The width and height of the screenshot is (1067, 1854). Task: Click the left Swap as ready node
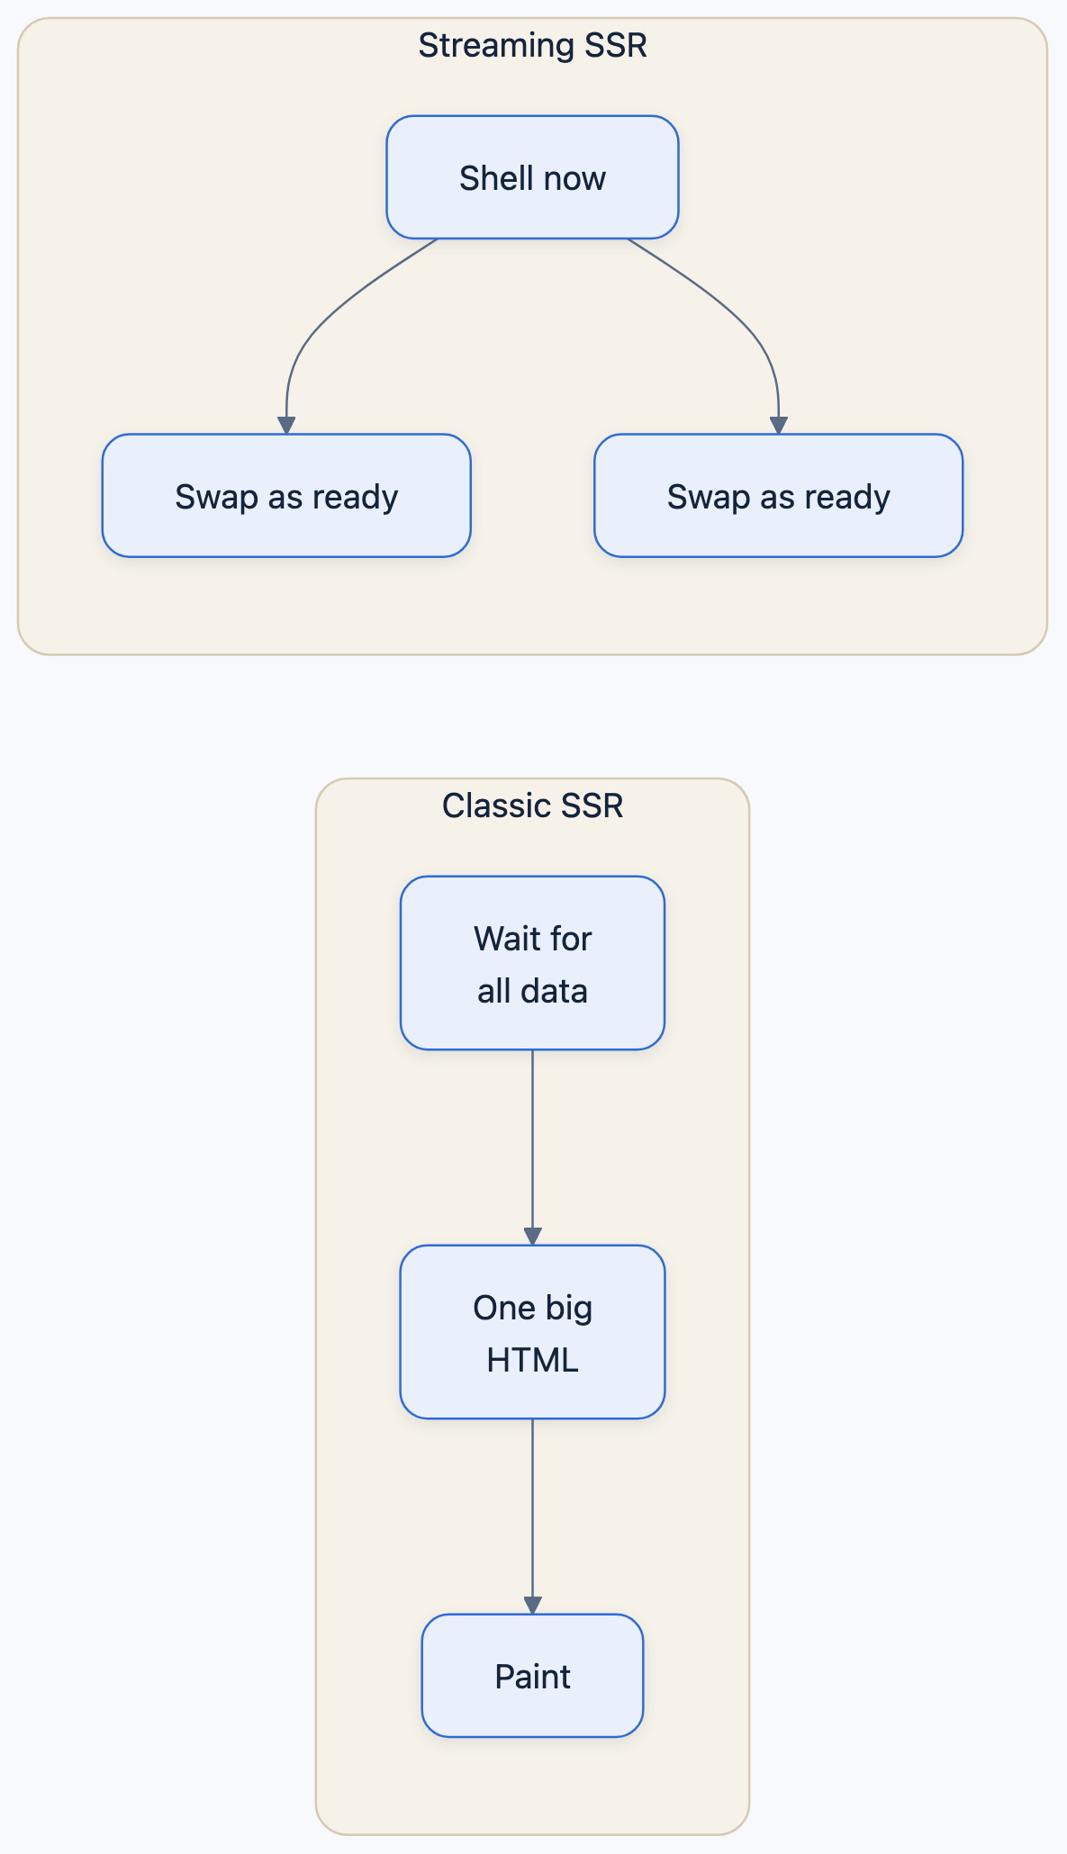click(286, 496)
